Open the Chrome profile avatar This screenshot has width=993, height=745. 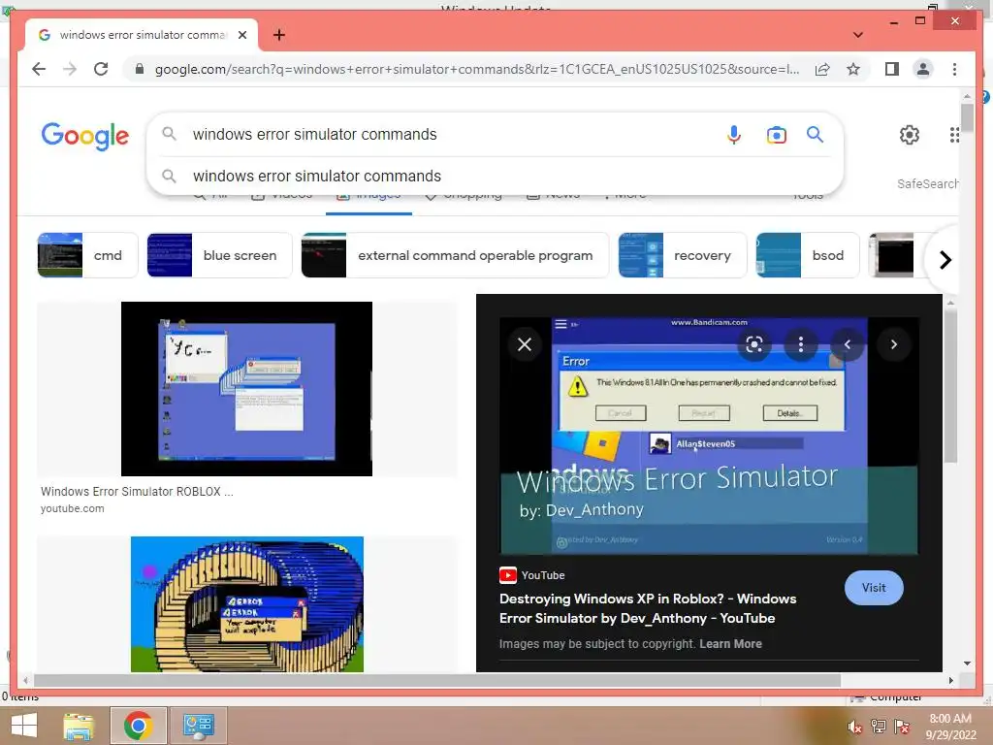click(923, 69)
